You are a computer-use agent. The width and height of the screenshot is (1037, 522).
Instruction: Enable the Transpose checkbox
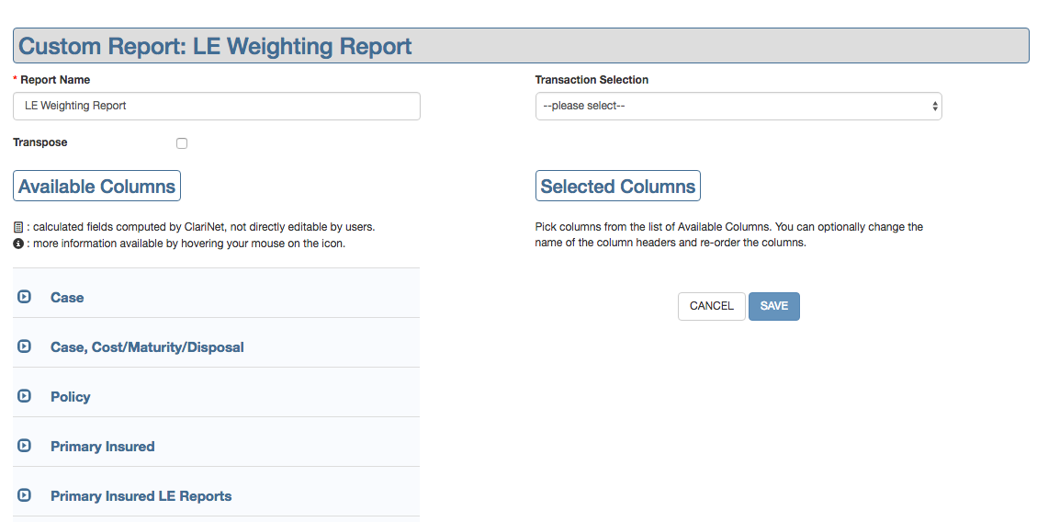pos(182,143)
